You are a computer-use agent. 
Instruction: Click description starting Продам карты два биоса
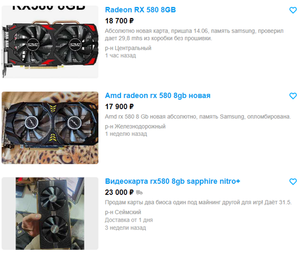[x=198, y=202]
